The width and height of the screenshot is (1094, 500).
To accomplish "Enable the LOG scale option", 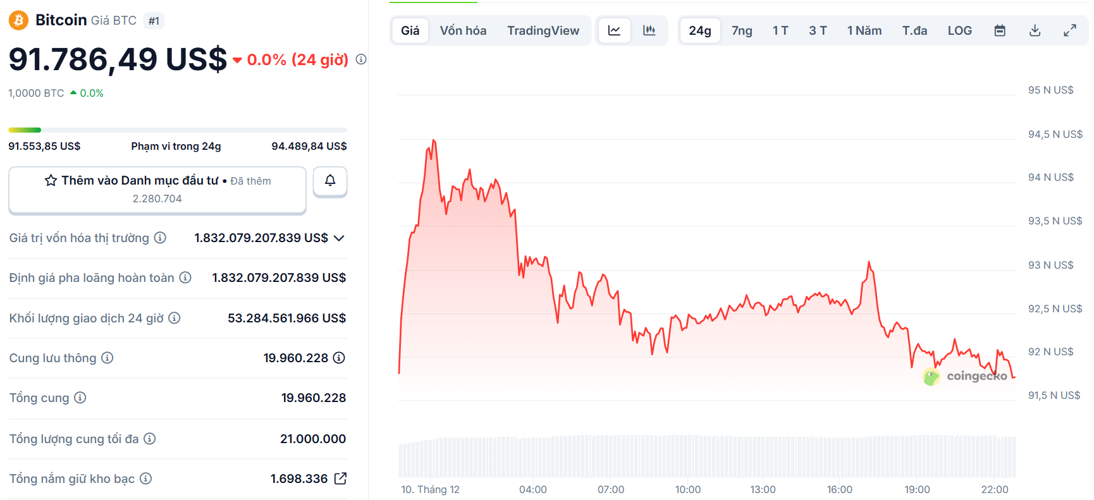I will click(x=959, y=30).
